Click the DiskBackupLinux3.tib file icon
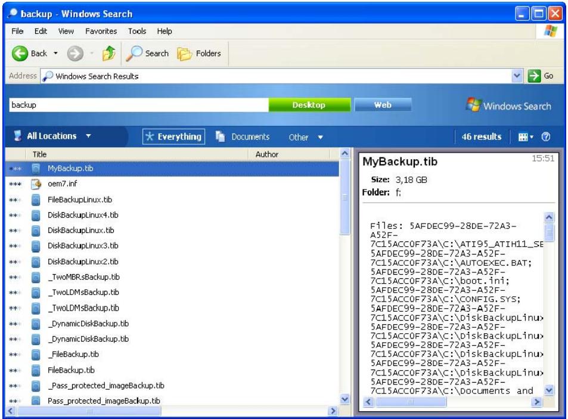 tap(36, 246)
